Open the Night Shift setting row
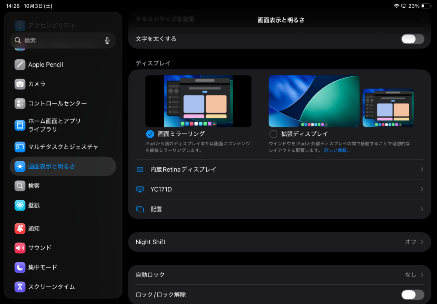 pos(280,242)
